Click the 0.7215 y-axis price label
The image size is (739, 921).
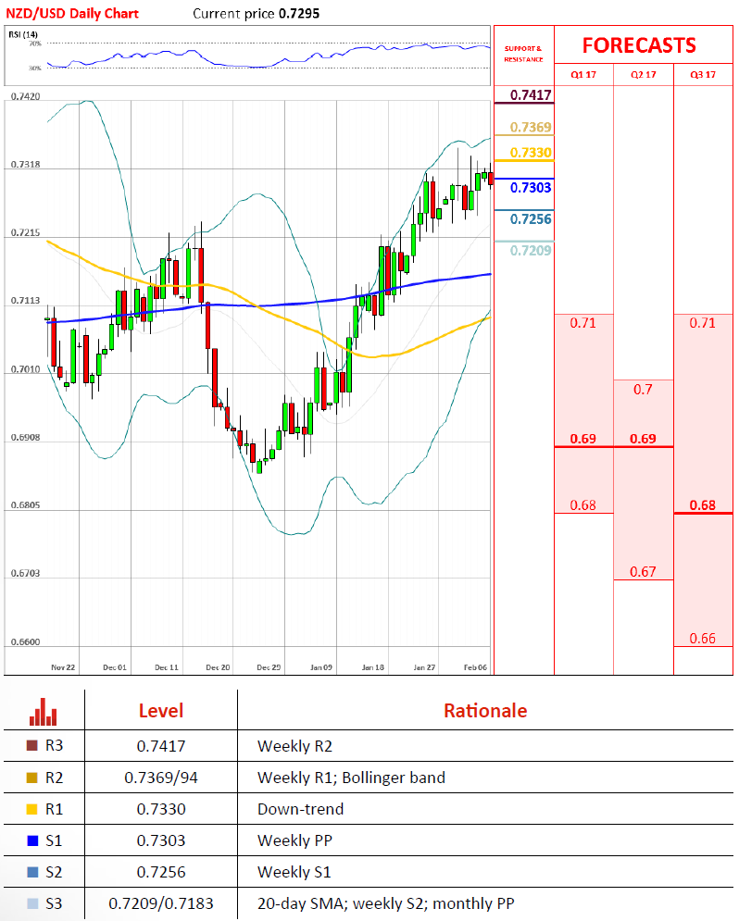pyautogui.click(x=26, y=233)
